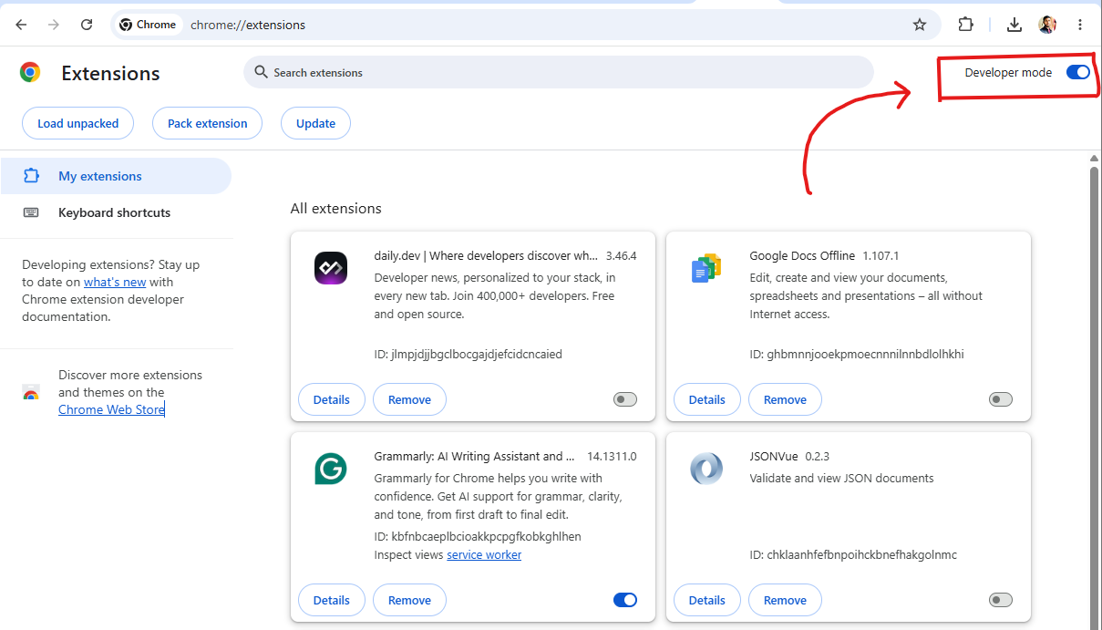Click the search magnifier icon

point(261,72)
